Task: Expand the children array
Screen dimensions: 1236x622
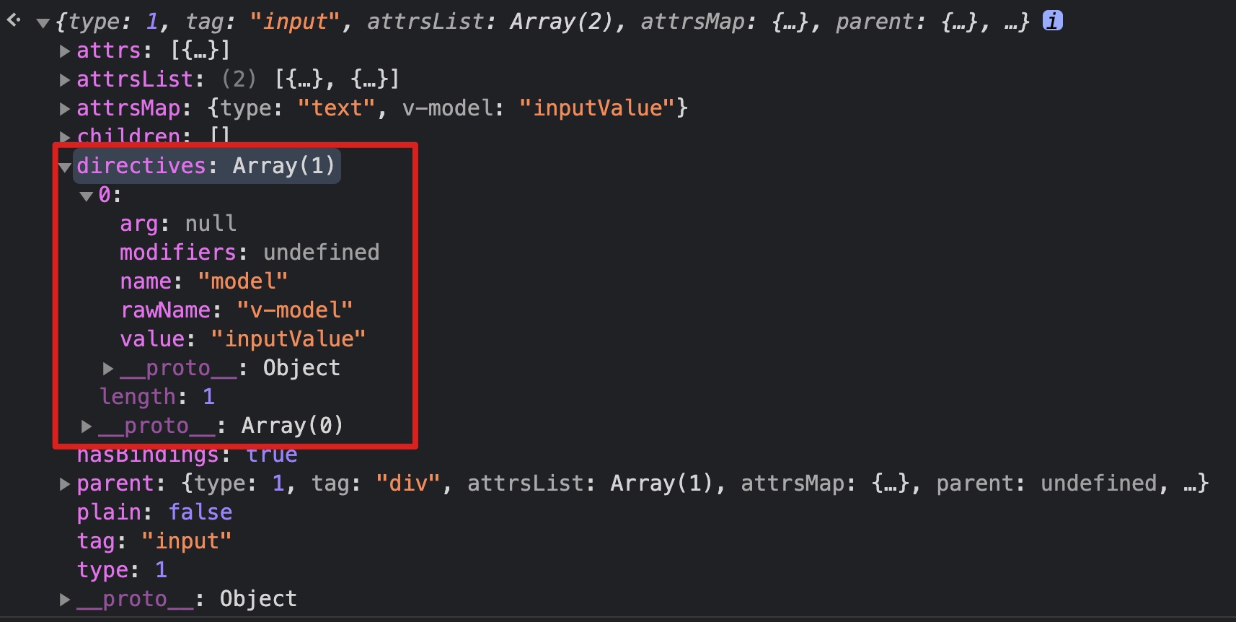Action: click(65, 136)
